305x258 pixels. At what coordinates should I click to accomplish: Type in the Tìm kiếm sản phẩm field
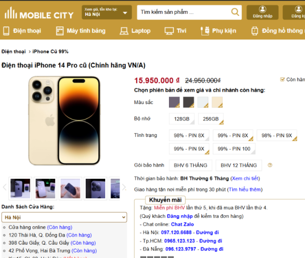[x=182, y=12]
